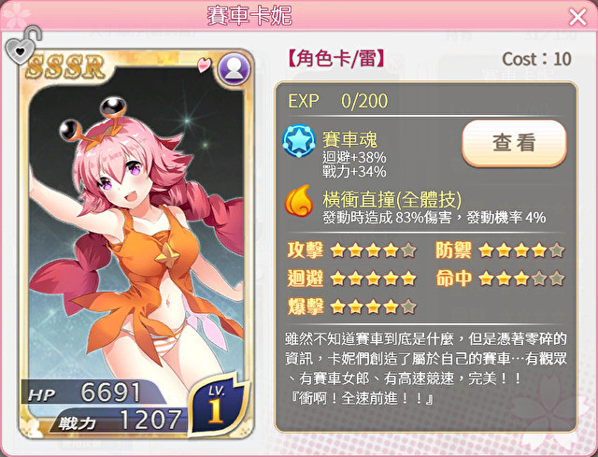This screenshot has width=598, height=457.
Task: Click the 爆擊 star rating row
Action: pyautogui.click(x=351, y=307)
